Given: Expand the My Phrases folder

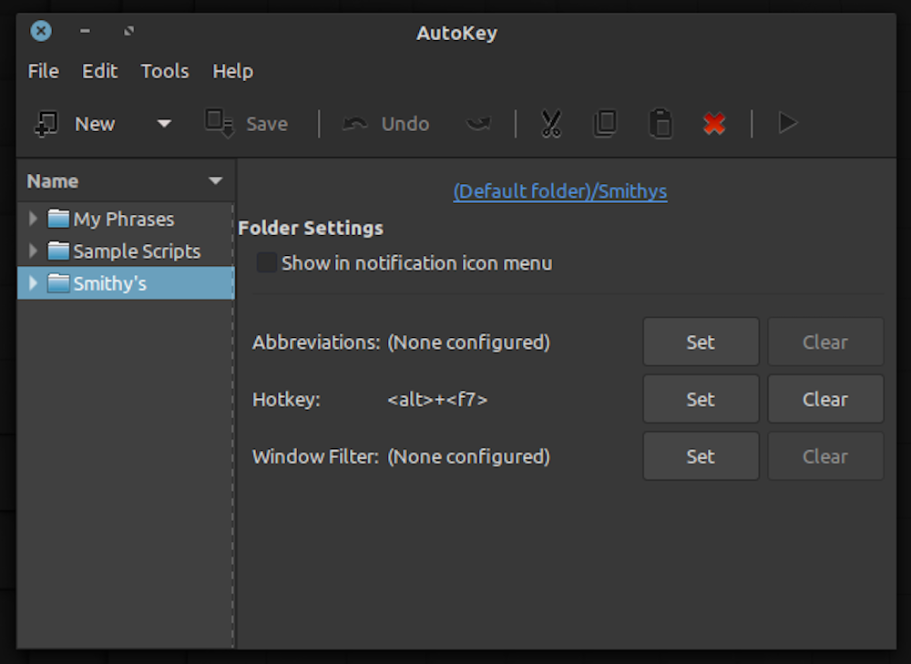Looking at the screenshot, I should 34,220.
